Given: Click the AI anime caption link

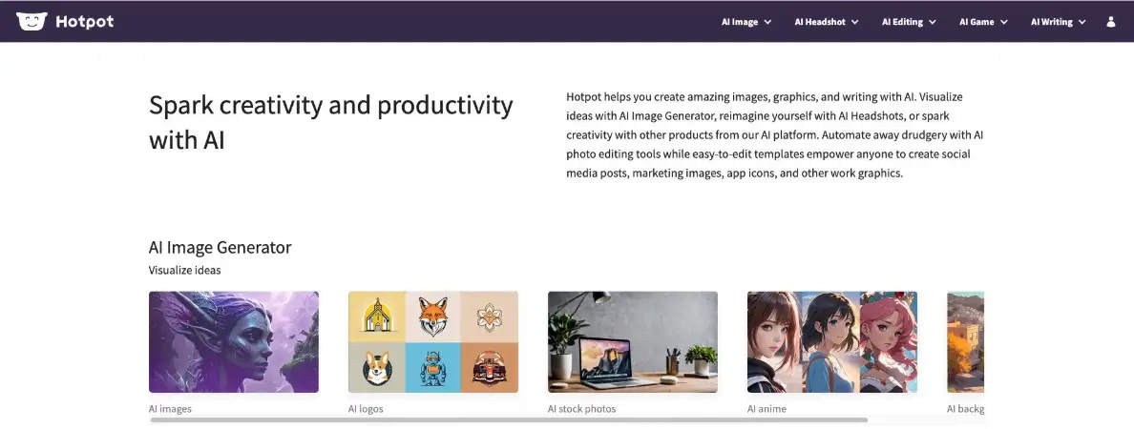Looking at the screenshot, I should tap(766, 409).
